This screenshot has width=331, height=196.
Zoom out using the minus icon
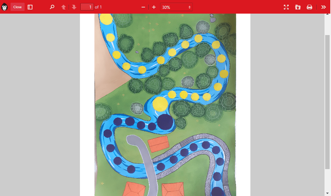pyautogui.click(x=143, y=7)
